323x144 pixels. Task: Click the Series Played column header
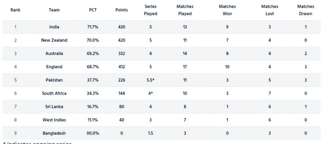[150, 10]
